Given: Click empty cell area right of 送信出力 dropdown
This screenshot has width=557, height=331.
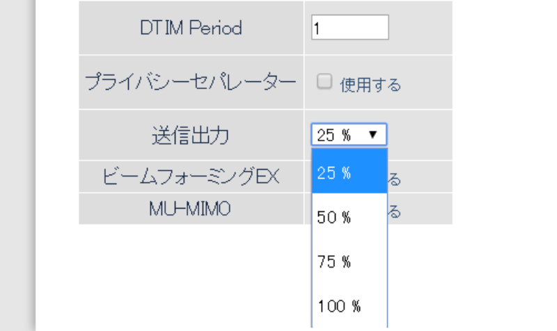Looking at the screenshot, I should [419, 135].
